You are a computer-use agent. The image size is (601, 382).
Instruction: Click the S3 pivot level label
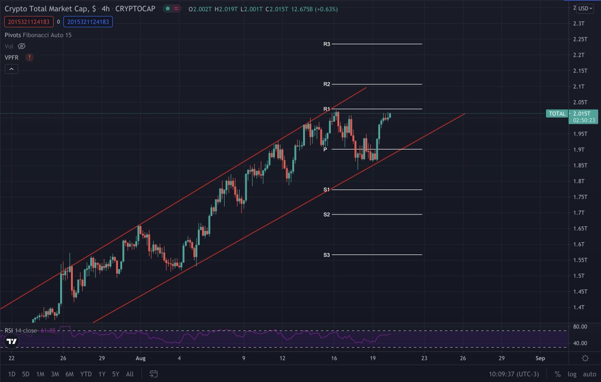(x=327, y=255)
